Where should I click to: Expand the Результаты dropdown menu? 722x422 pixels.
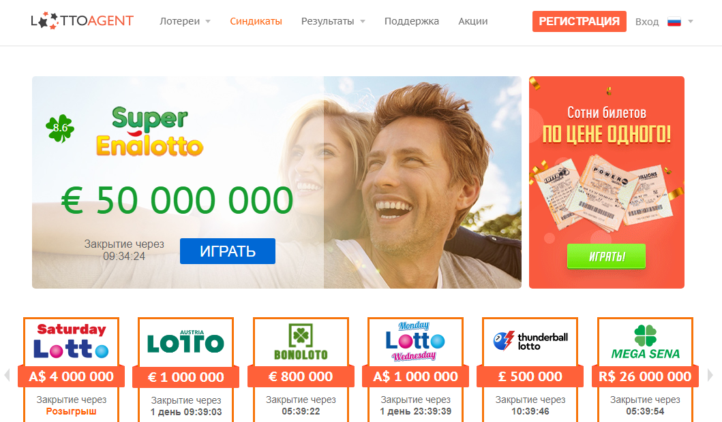pos(333,21)
